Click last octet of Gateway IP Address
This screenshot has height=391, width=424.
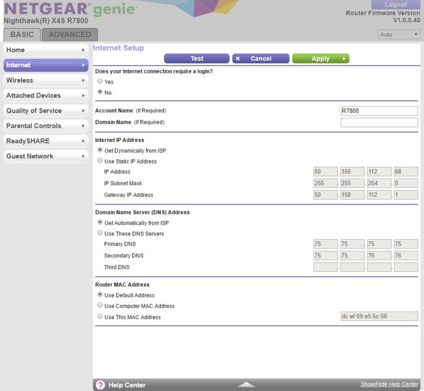(406, 195)
